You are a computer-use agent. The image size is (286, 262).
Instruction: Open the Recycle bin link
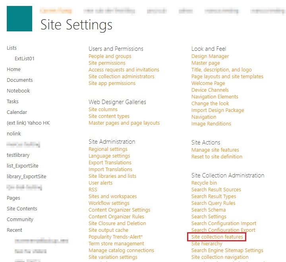pos(204,183)
